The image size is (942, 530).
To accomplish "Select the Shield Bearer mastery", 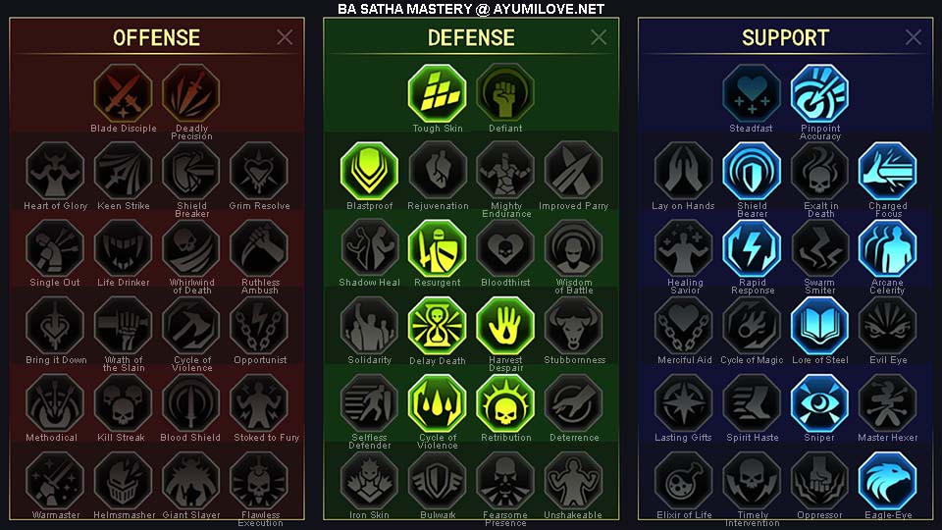I will [752, 171].
